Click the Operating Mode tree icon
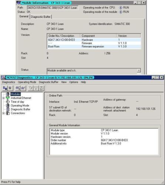 click(x=8, y=105)
